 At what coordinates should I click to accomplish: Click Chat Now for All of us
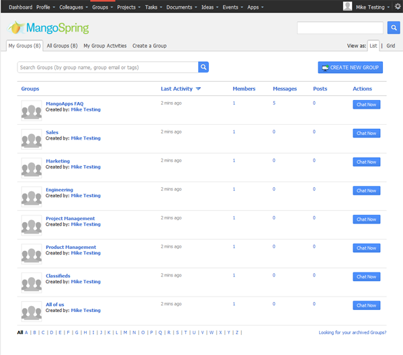coord(366,305)
